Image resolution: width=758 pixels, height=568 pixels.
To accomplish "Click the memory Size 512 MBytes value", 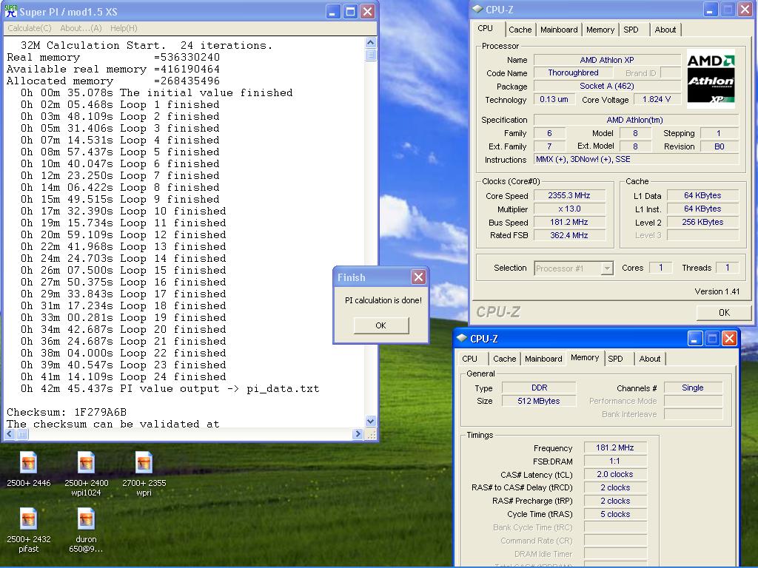I will tap(539, 401).
